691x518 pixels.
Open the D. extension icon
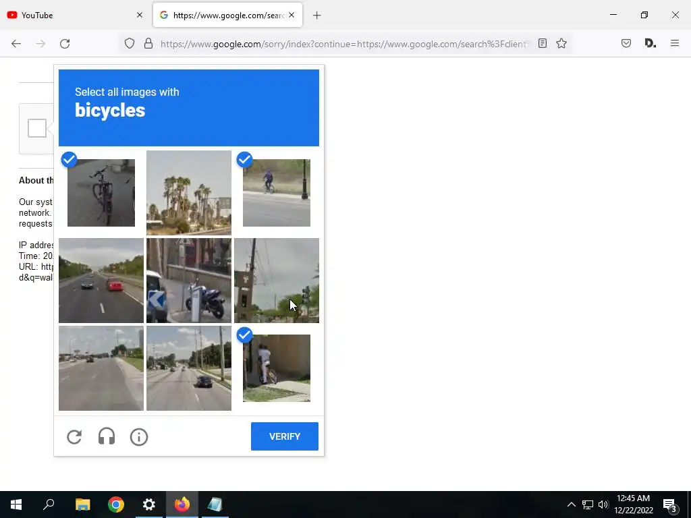pos(650,43)
